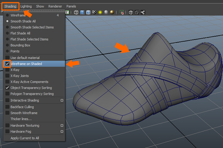Turn on Backface Culling
This screenshot has width=223, height=148.
(7, 107)
